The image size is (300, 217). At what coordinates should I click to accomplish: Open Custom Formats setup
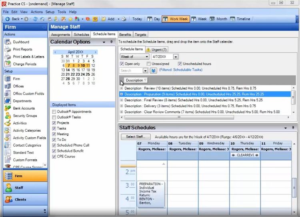point(25,160)
